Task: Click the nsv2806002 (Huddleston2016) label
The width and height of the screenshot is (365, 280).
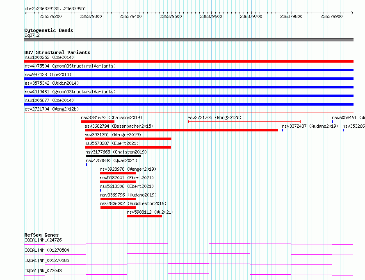Action: pyautogui.click(x=133, y=203)
